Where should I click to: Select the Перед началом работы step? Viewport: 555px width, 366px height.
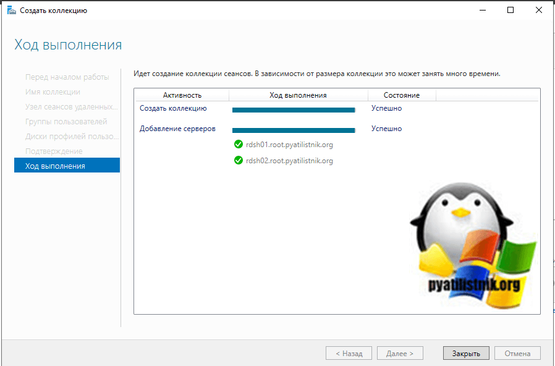tap(67, 77)
